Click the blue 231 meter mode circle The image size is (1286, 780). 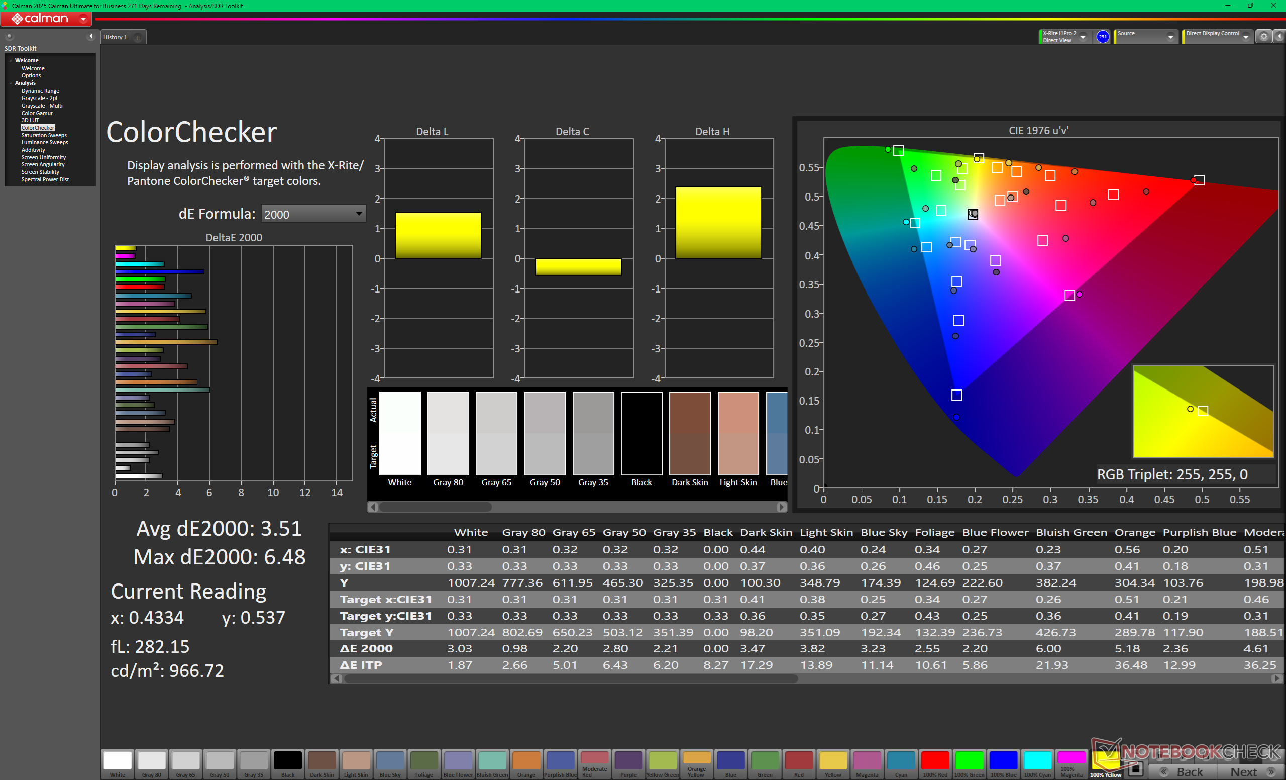pos(1102,37)
